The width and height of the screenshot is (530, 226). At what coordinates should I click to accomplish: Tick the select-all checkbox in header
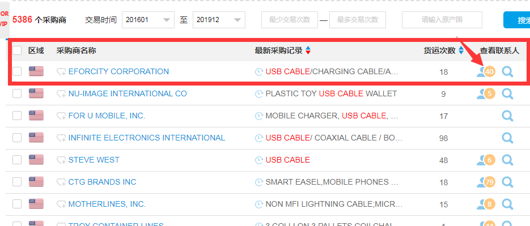(x=17, y=50)
